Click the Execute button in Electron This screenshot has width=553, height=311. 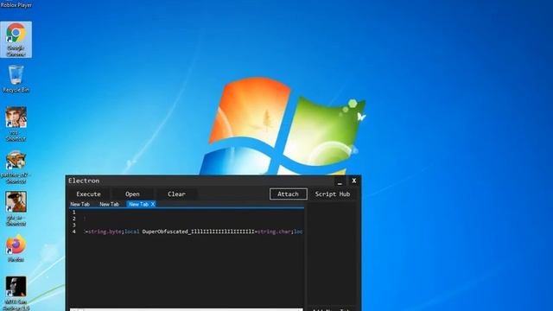pyautogui.click(x=88, y=194)
